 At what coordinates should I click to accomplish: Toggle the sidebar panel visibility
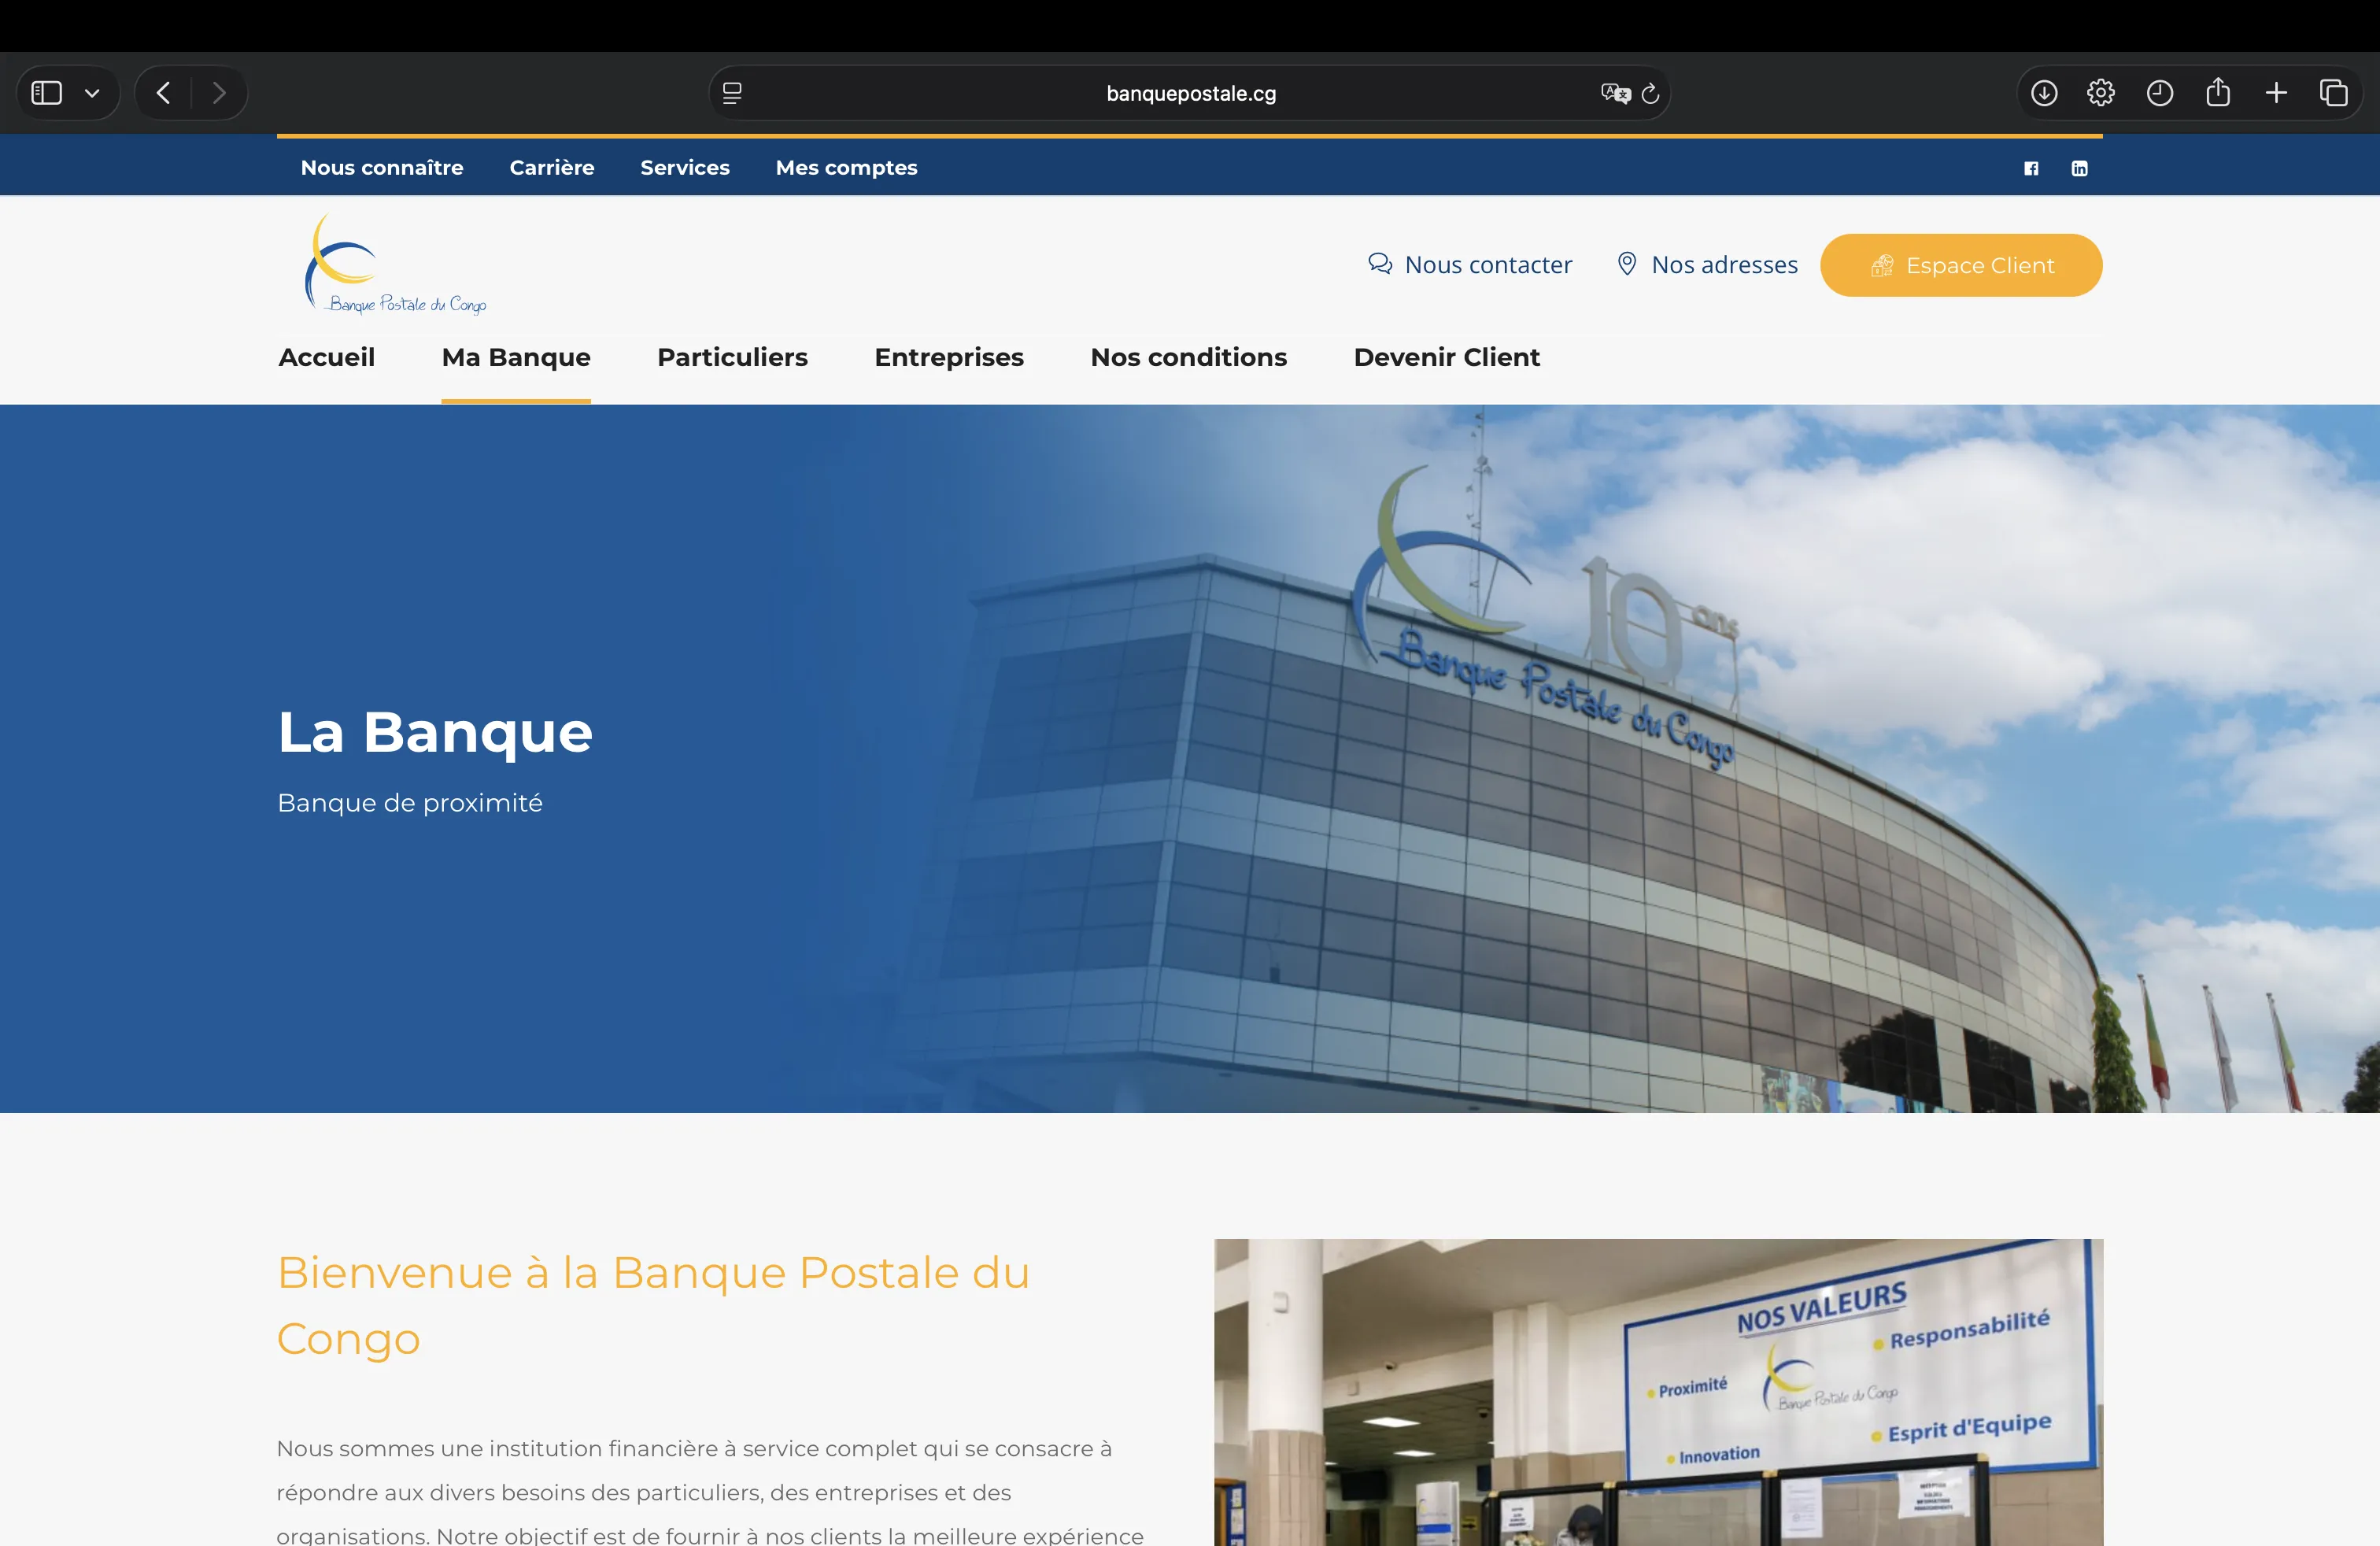pyautogui.click(x=44, y=92)
